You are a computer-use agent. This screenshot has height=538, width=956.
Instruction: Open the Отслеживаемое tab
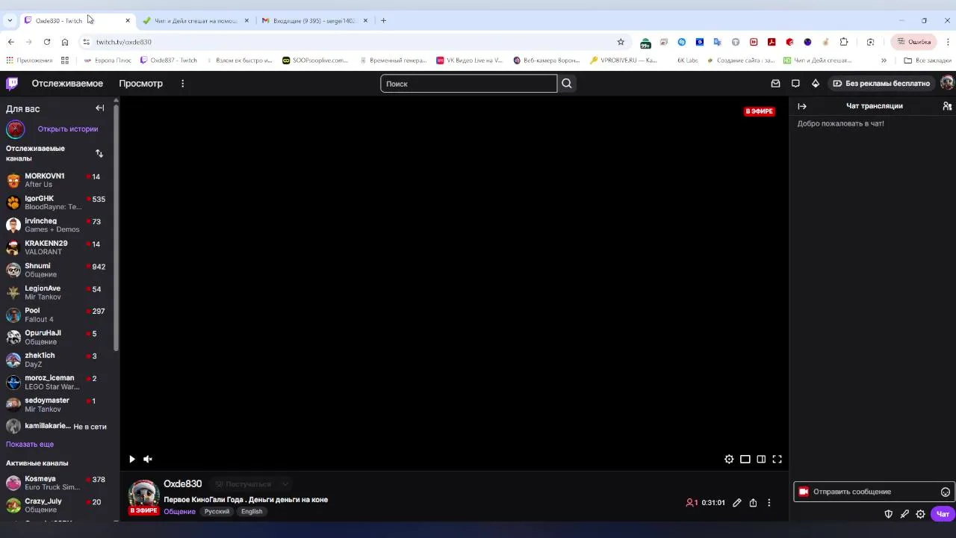[x=67, y=84]
